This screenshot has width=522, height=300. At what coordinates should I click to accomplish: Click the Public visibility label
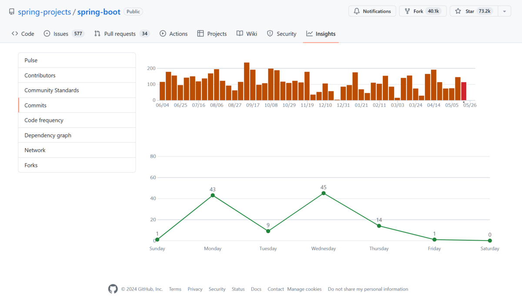pyautogui.click(x=133, y=12)
